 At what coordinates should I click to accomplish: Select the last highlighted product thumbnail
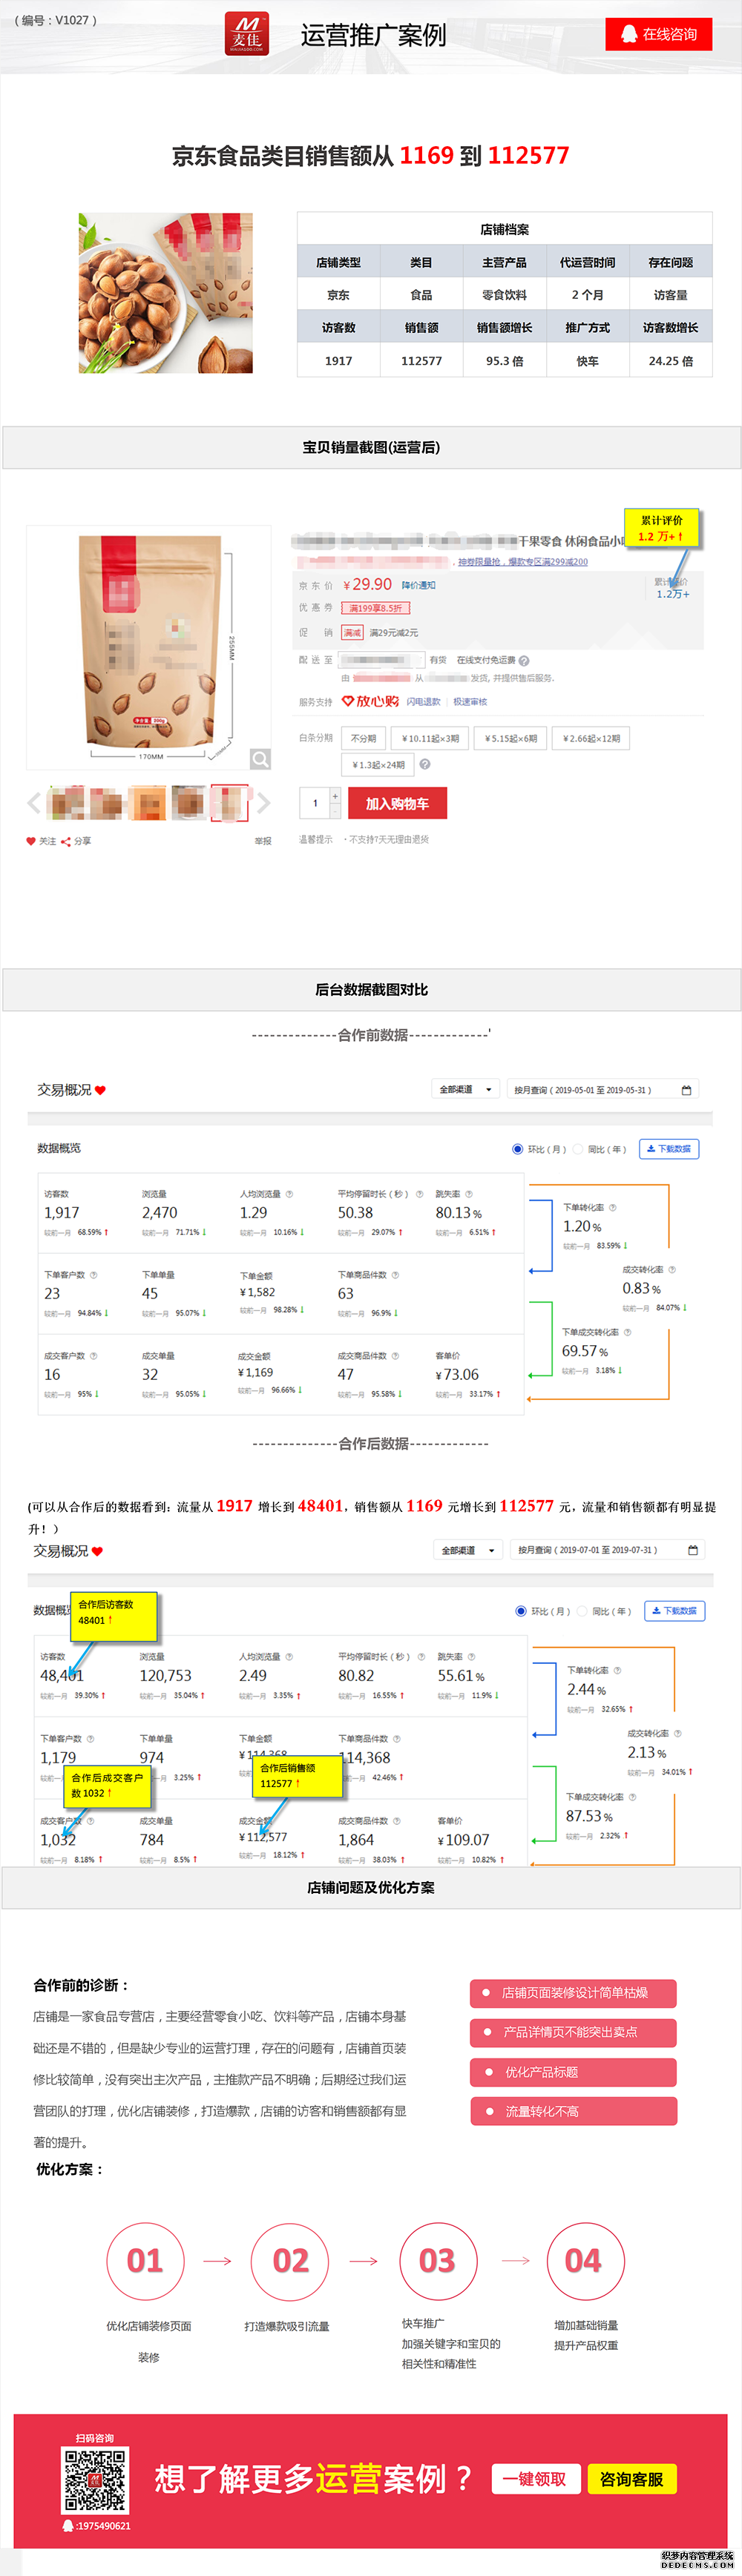pos(229,802)
